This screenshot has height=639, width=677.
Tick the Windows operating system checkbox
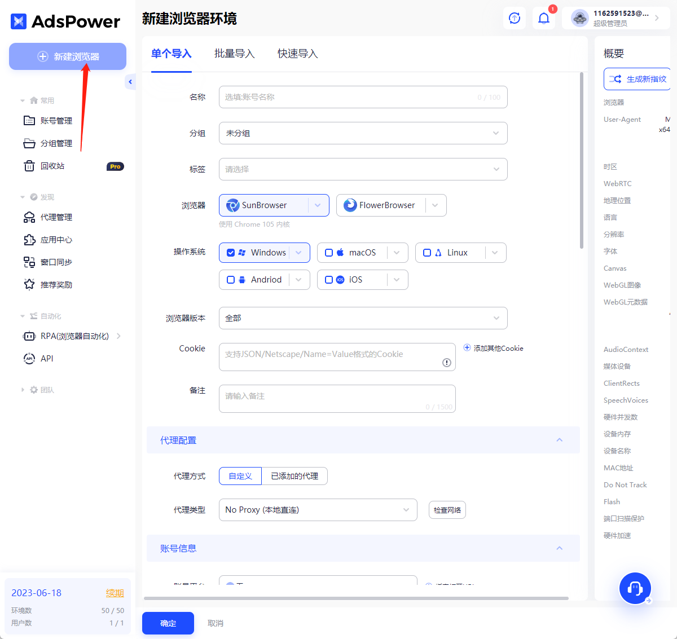[x=231, y=253]
